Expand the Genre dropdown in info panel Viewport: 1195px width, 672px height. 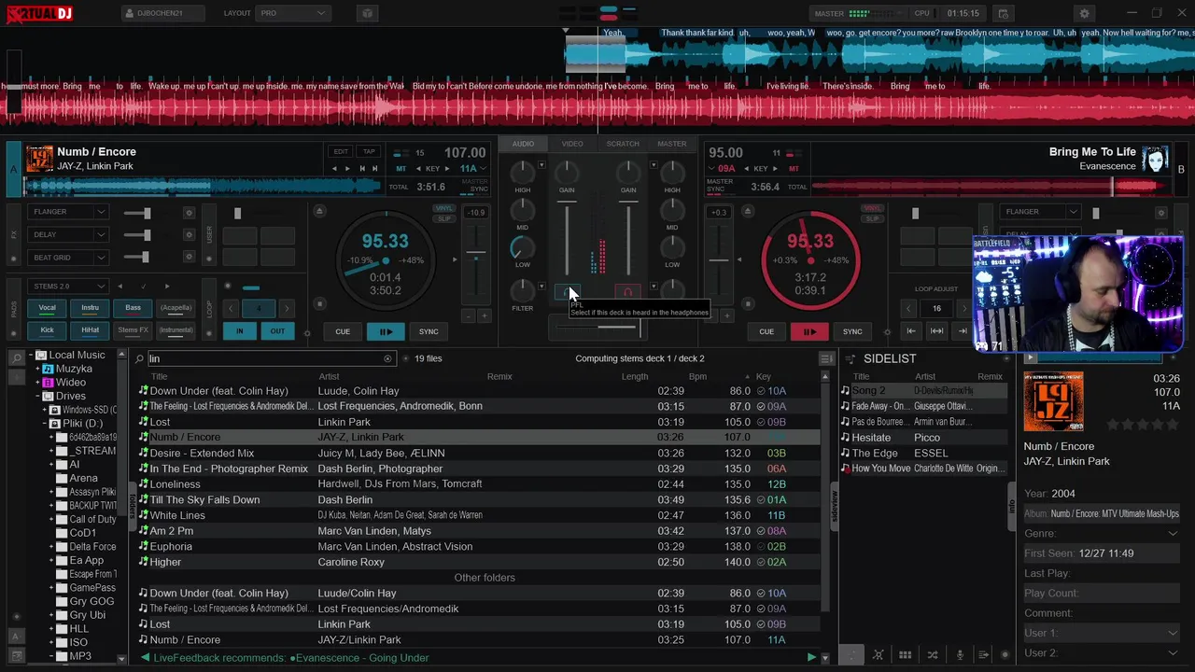click(1173, 534)
